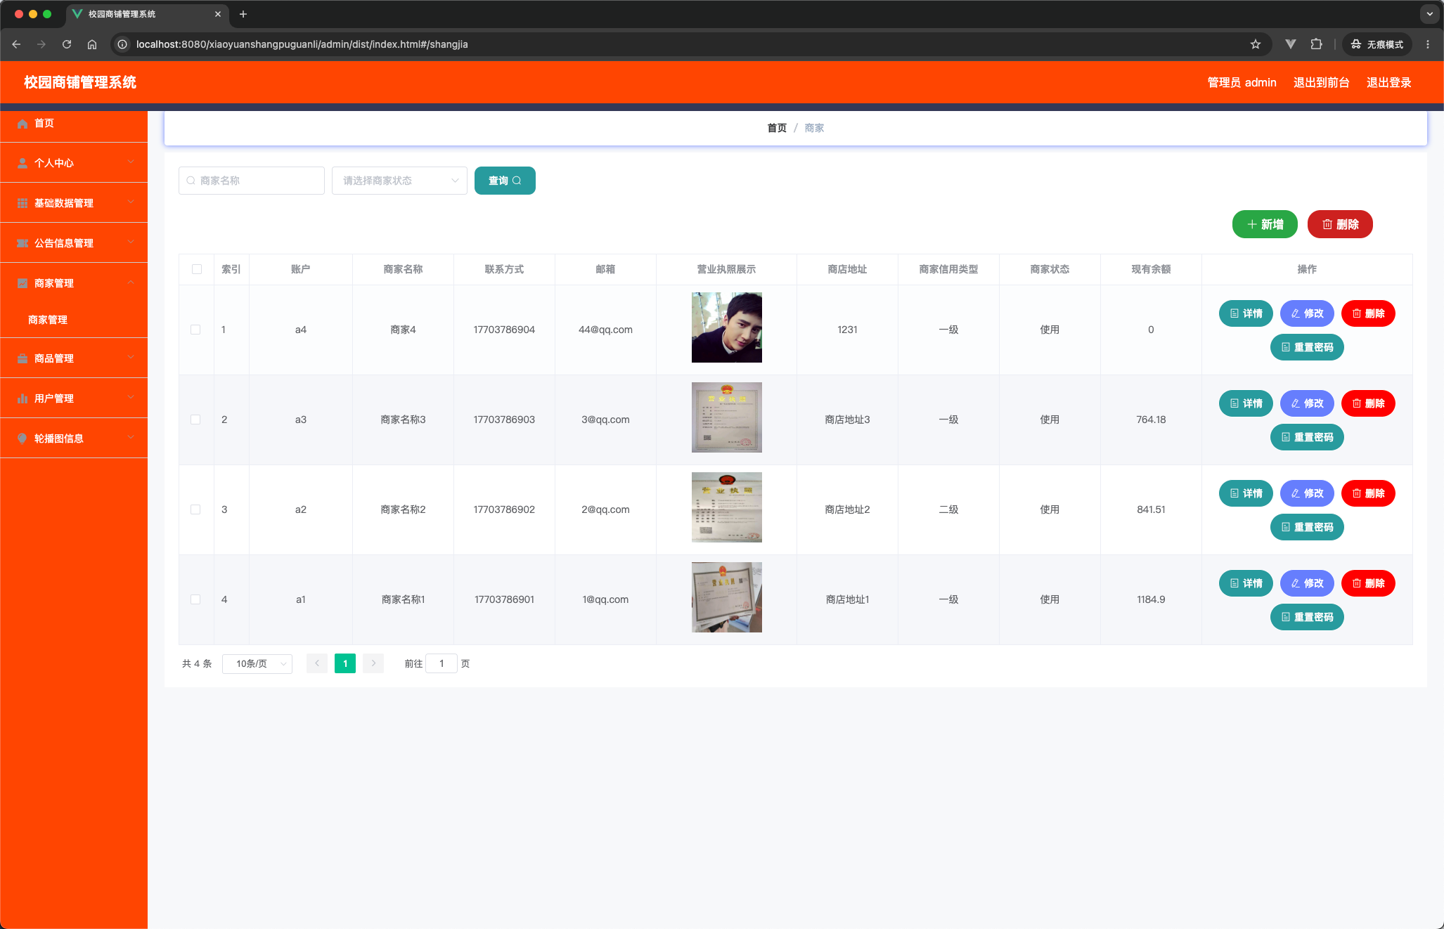Open the license thumbnail for 商家名称2
1444x929 pixels.
click(727, 507)
